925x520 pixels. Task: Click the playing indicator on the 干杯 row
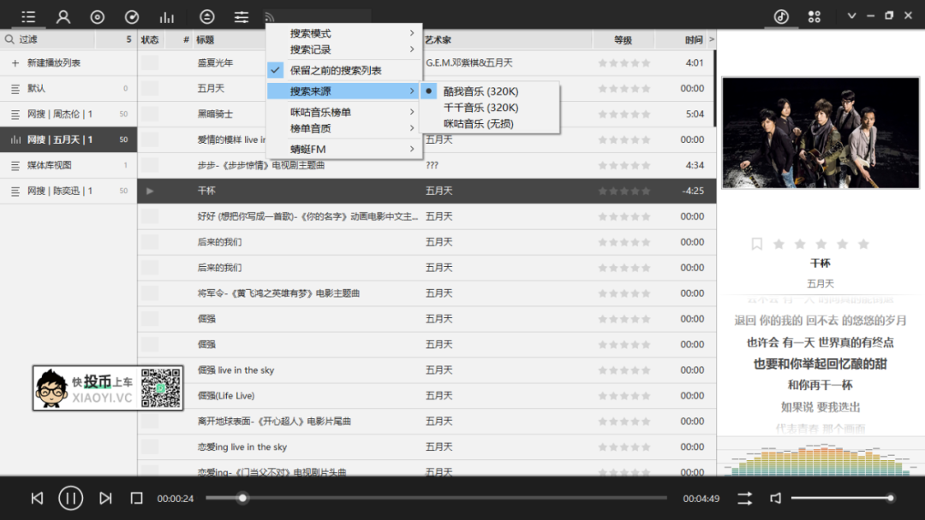coord(150,191)
